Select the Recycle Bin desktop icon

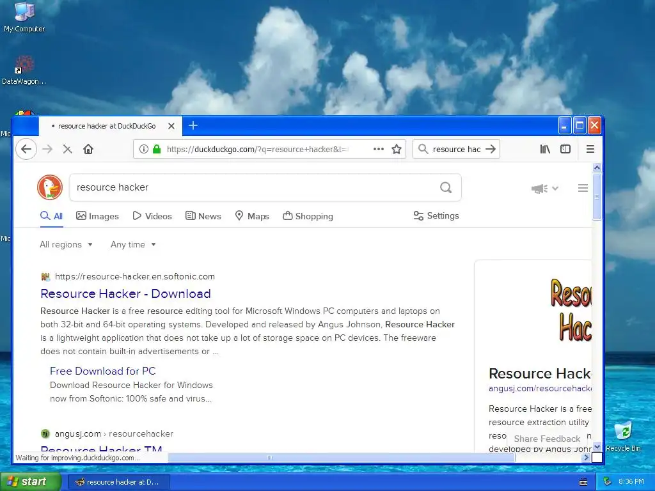(623, 436)
